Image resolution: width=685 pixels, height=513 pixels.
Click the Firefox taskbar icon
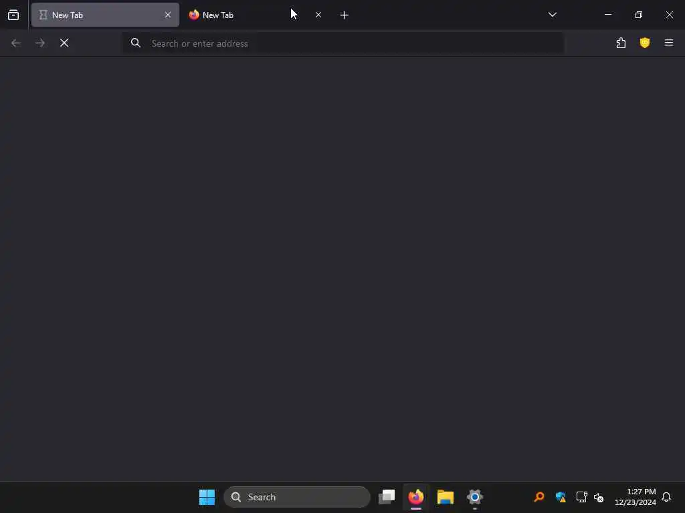416,497
